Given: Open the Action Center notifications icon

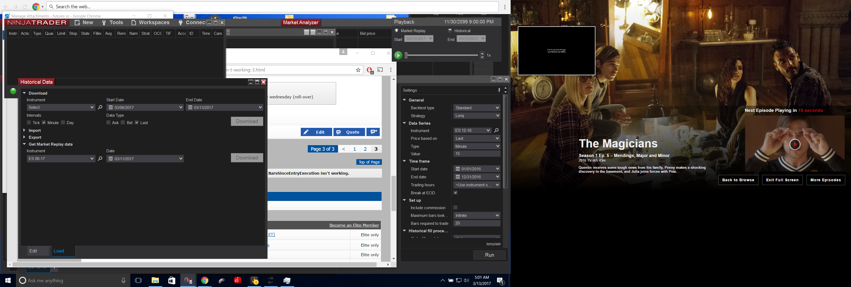Looking at the screenshot, I should [500, 281].
